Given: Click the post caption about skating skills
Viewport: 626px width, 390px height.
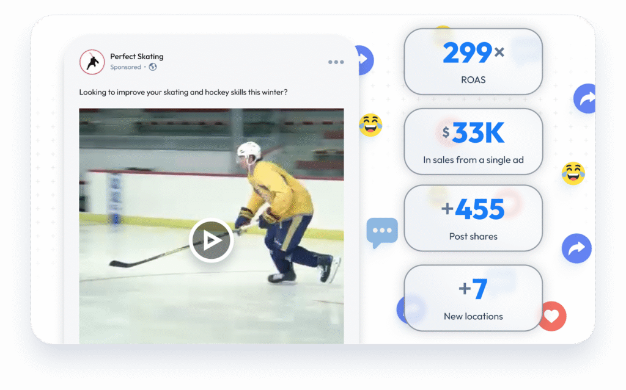Looking at the screenshot, I should point(183,92).
